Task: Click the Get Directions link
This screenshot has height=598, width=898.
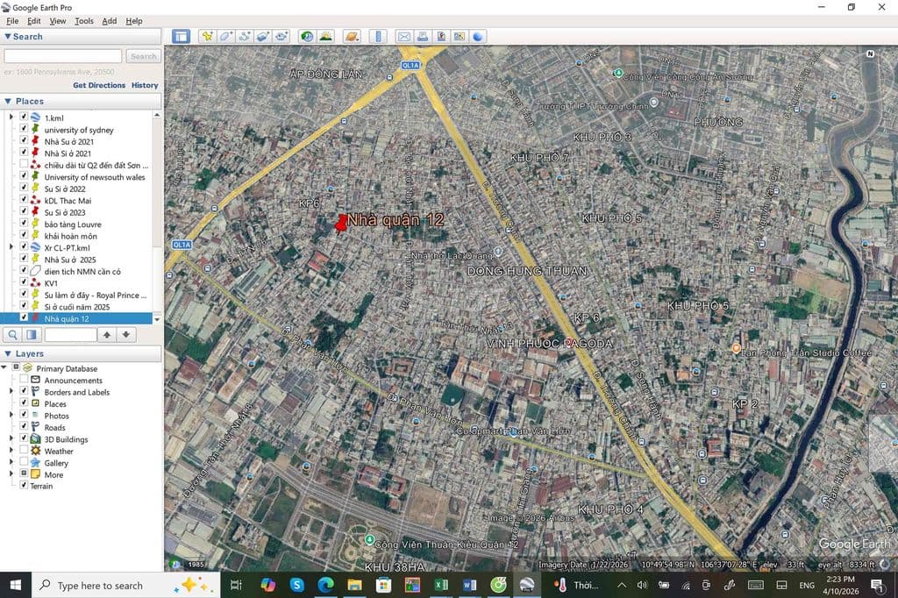Action: click(99, 86)
